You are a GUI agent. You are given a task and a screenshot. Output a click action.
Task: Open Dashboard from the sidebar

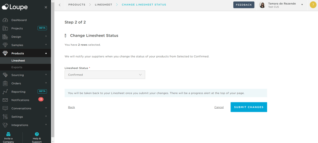(x=19, y=20)
